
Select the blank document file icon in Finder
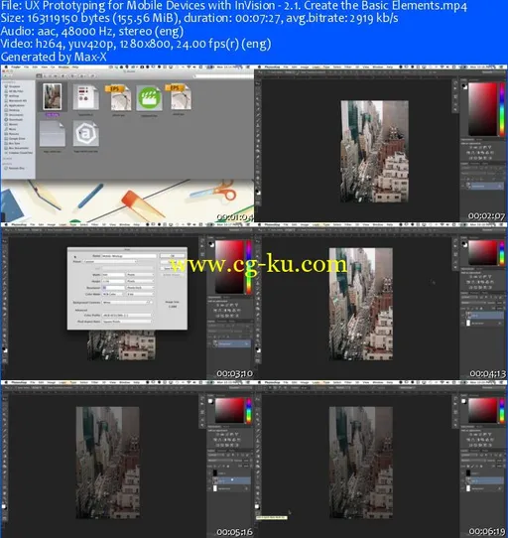pos(53,134)
